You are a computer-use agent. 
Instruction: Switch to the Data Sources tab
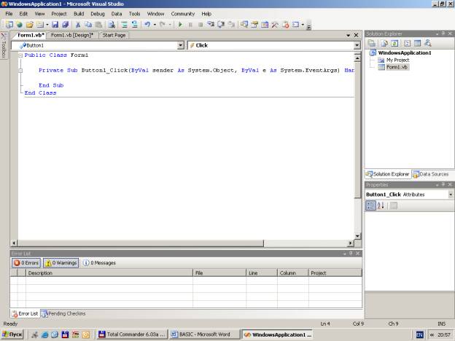pos(432,174)
